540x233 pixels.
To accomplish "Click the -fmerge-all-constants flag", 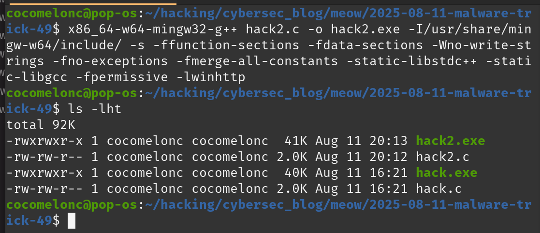I will 257,61.
